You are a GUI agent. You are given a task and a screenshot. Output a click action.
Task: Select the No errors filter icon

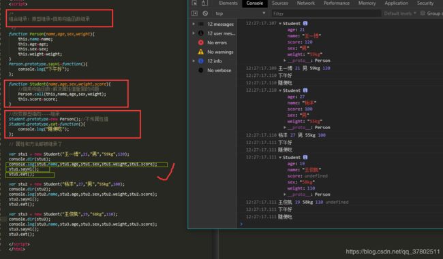(201, 43)
